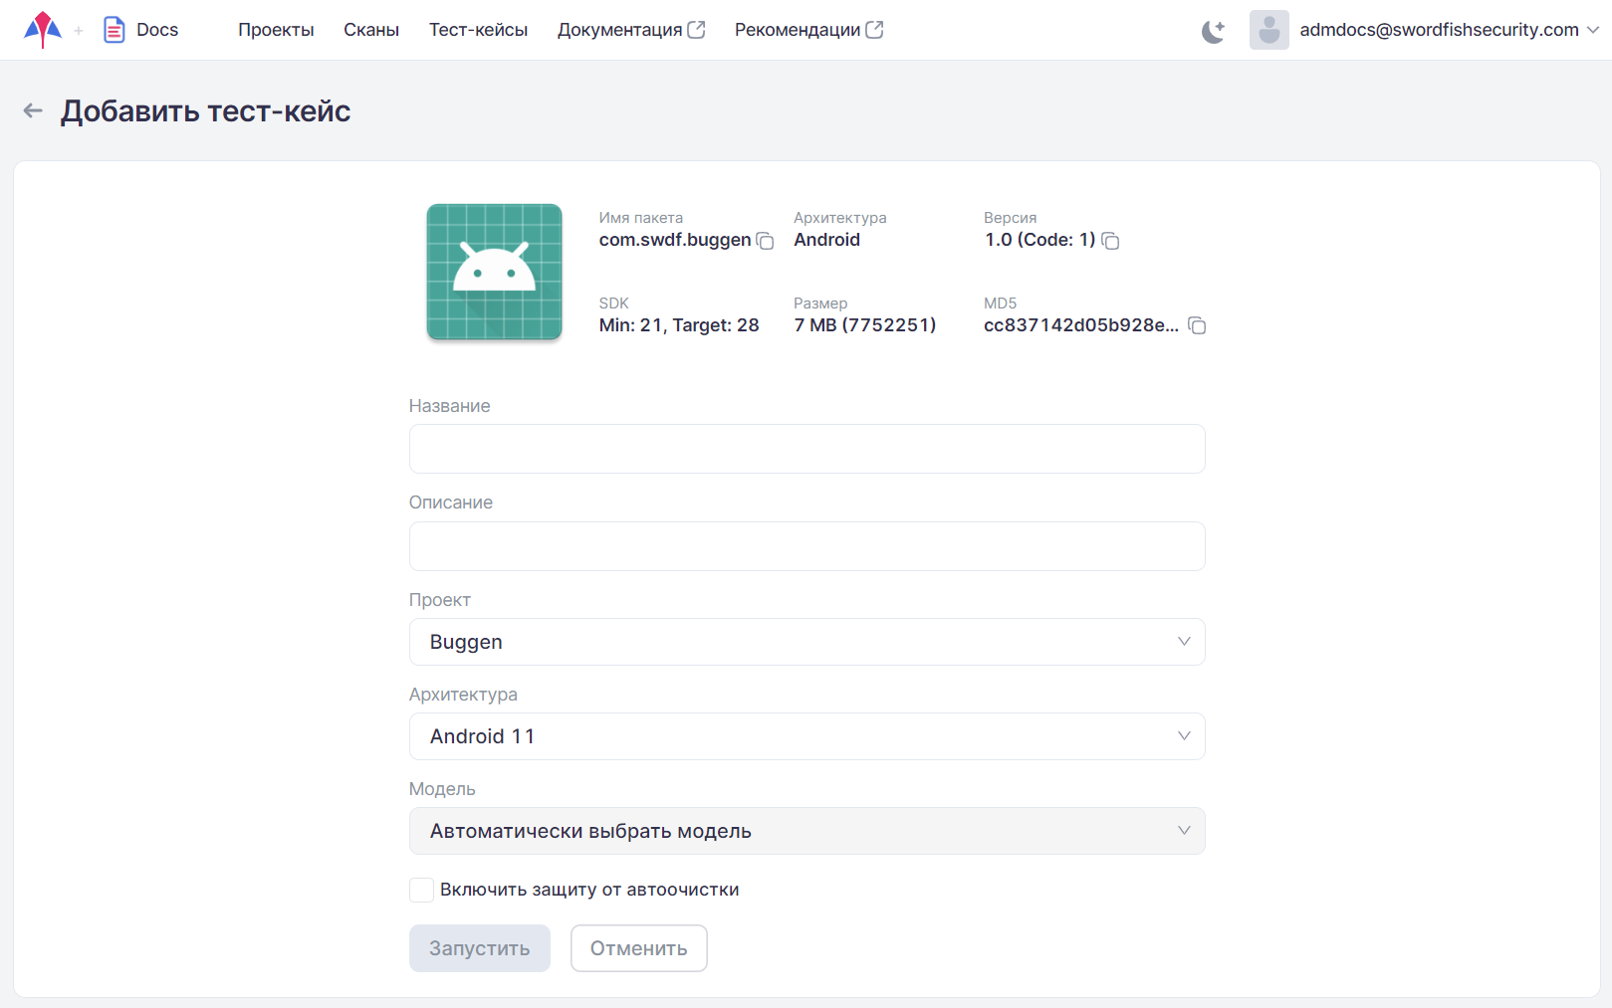Click the Swordfish logo icon
The image size is (1612, 1008).
[43, 30]
